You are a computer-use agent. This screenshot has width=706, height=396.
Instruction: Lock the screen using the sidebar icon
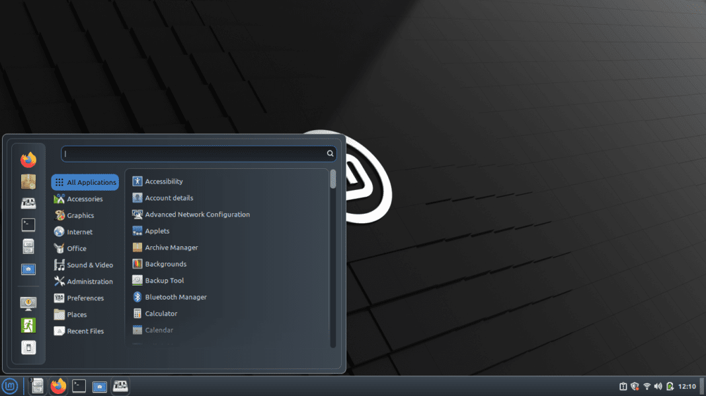(x=28, y=303)
